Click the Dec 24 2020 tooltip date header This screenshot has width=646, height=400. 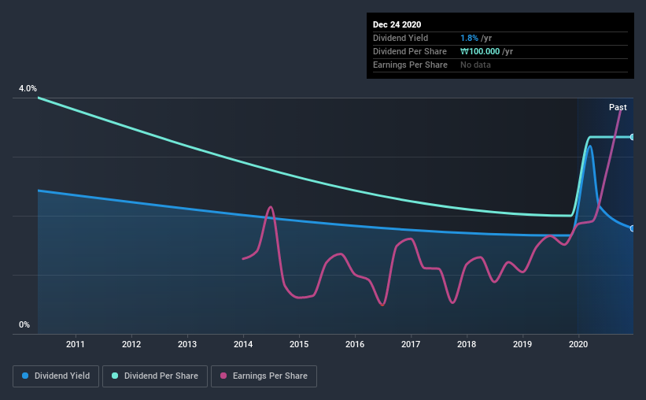tap(397, 24)
